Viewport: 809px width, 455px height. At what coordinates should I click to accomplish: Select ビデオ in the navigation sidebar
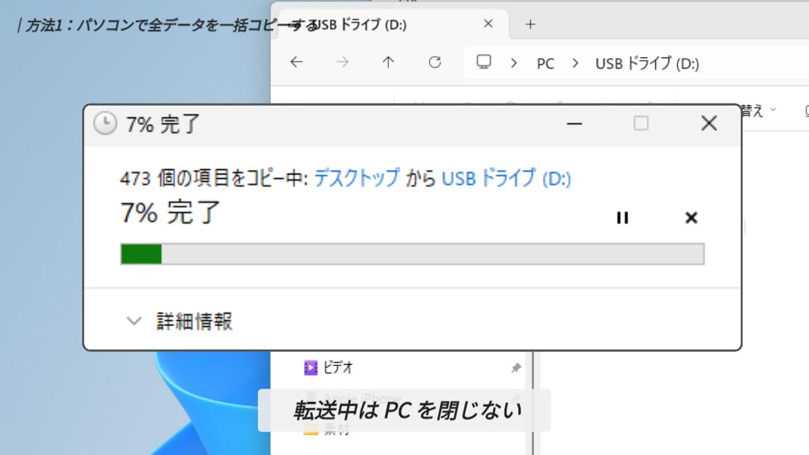[338, 367]
